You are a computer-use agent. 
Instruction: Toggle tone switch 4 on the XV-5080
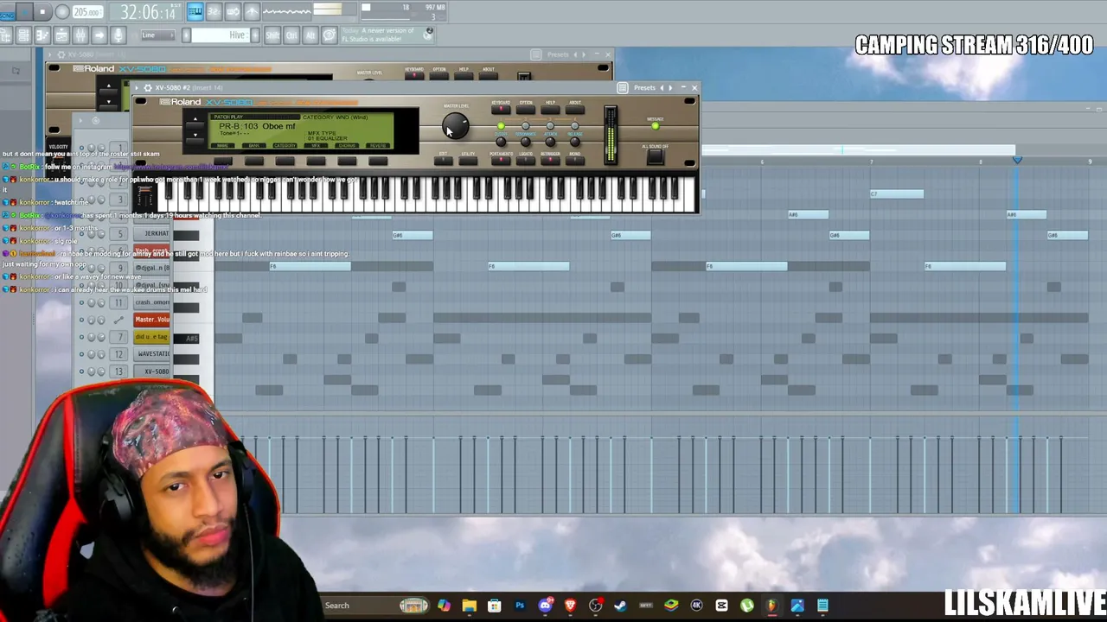coord(574,127)
